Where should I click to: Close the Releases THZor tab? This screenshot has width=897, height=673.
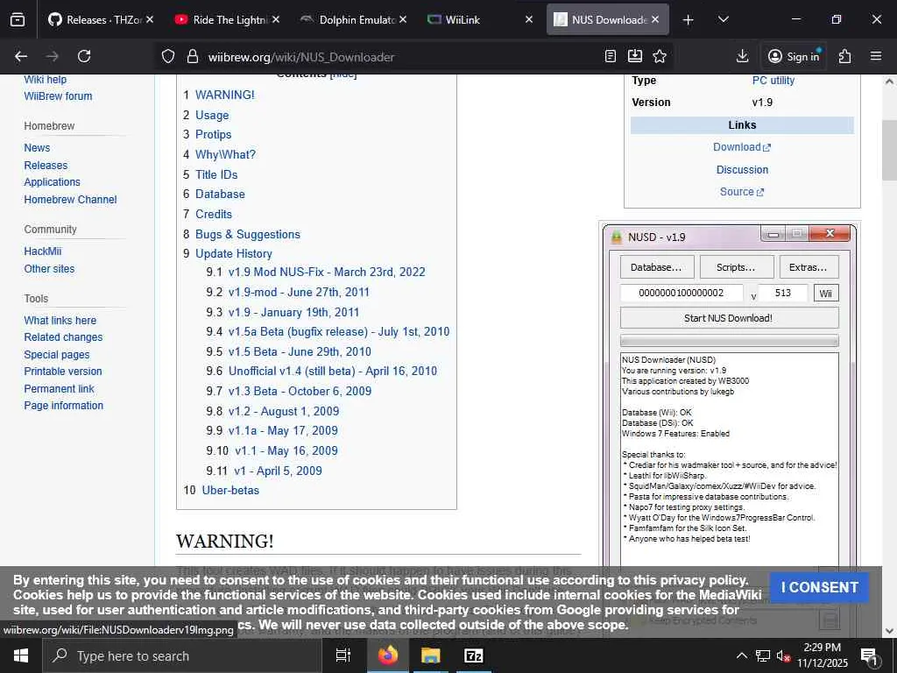click(150, 19)
